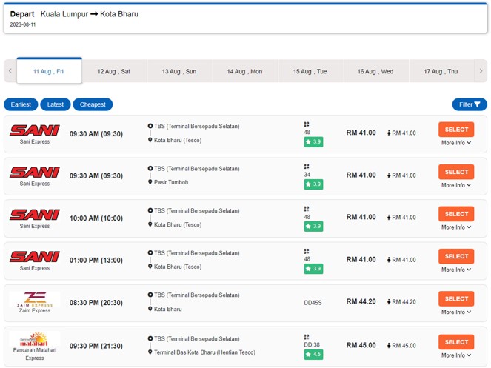Click the next dates arrow

481,71
